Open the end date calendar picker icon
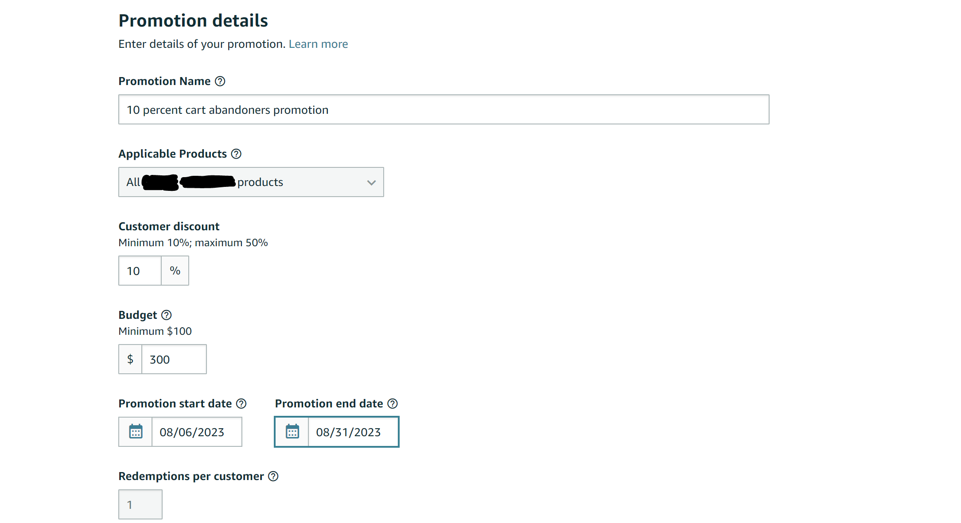The width and height of the screenshot is (961, 523). pyautogui.click(x=292, y=432)
